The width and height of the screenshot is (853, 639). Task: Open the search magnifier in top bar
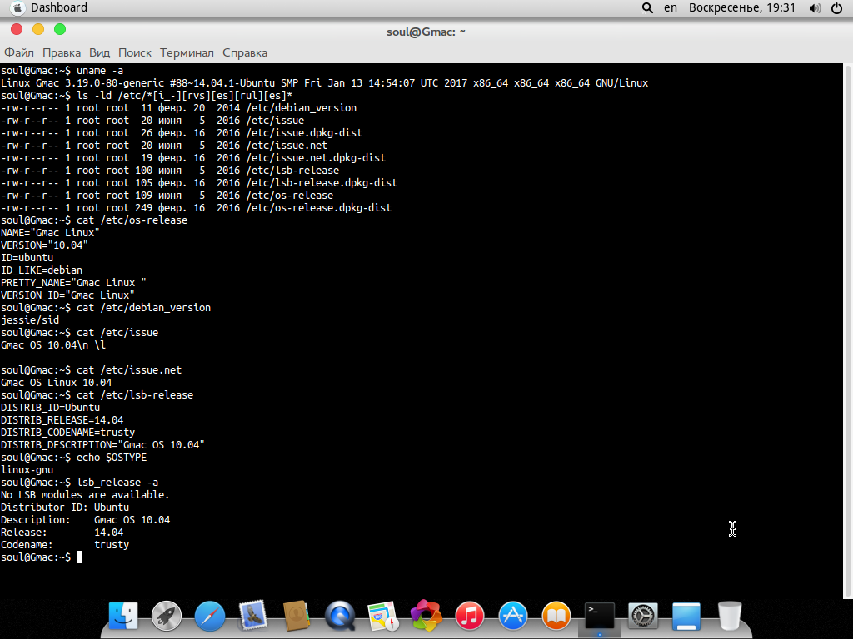(x=647, y=8)
